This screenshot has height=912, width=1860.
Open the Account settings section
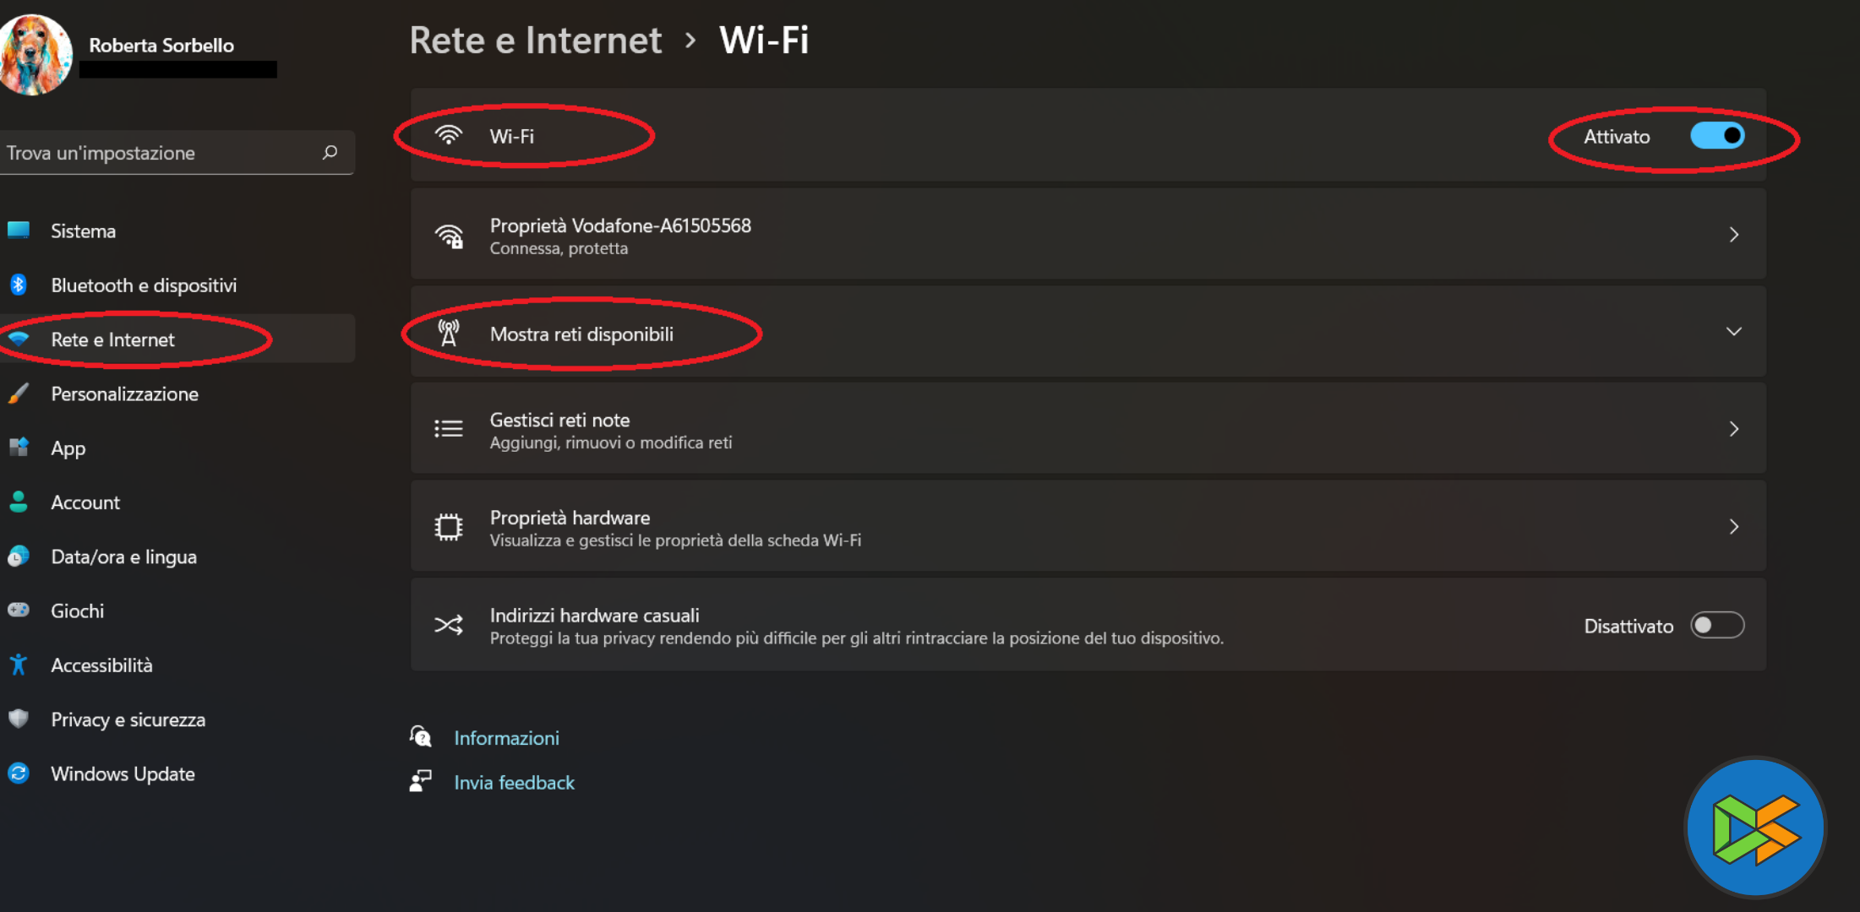click(85, 502)
